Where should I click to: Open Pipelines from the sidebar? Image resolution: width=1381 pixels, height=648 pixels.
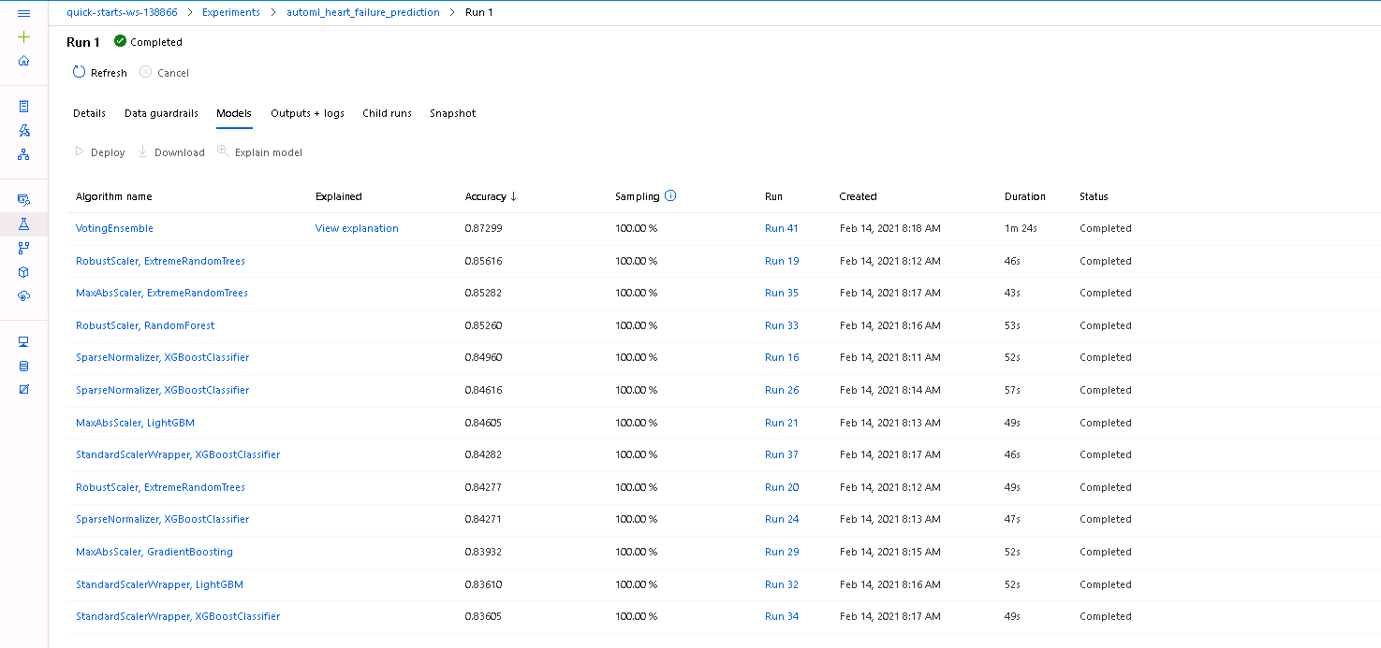click(23, 247)
